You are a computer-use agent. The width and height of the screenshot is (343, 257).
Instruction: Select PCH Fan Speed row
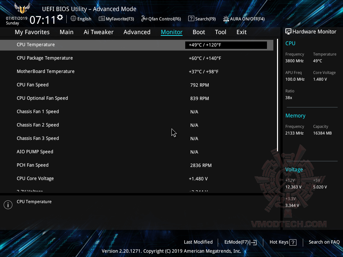(137, 165)
